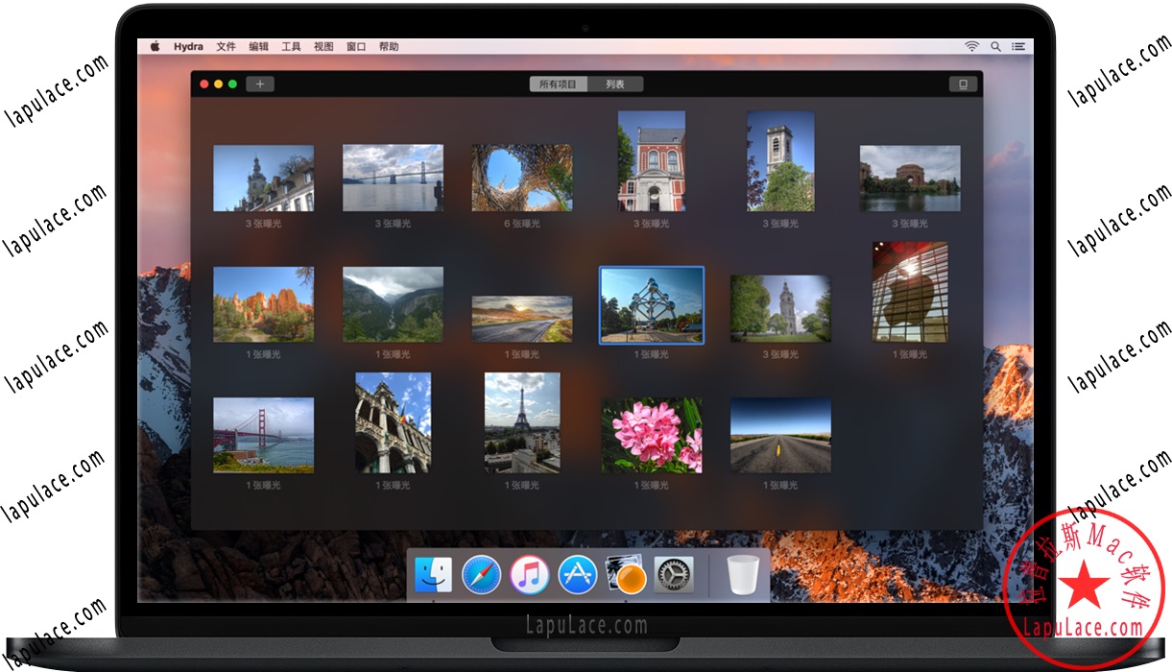The height and width of the screenshot is (672, 1172).
Task: Select the pink flowers photo thumbnail
Action: [652, 434]
